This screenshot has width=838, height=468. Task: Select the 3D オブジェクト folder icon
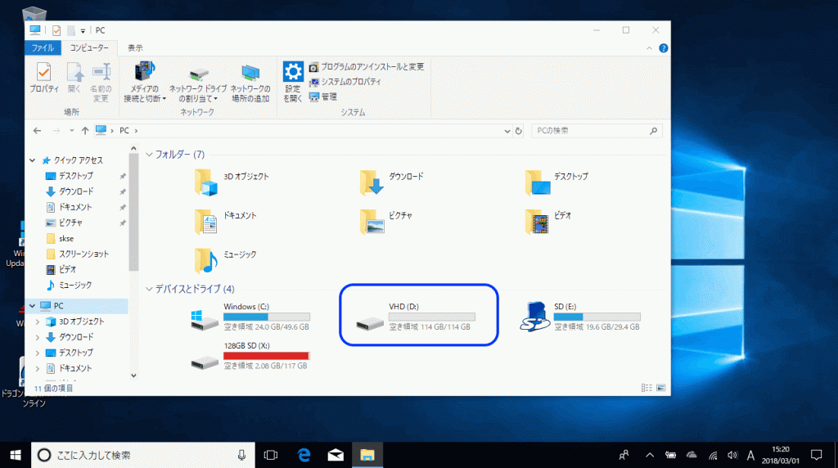click(205, 182)
